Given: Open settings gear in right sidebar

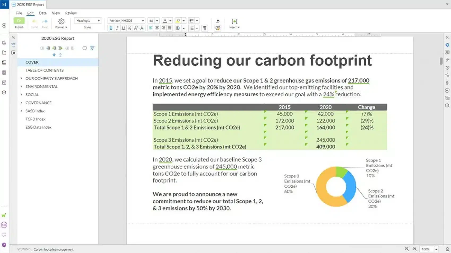Looking at the screenshot, I should (x=447, y=45).
